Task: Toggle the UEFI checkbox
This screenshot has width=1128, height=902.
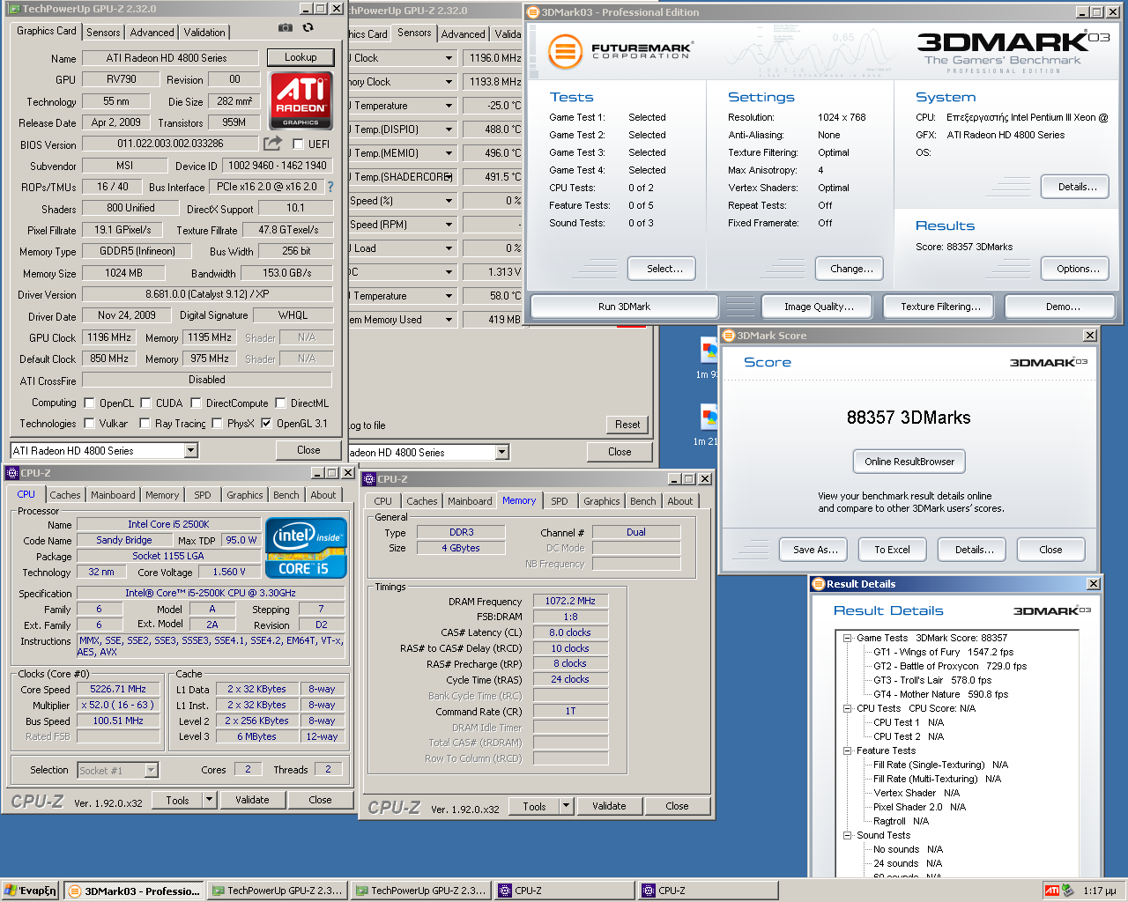Action: point(298,144)
